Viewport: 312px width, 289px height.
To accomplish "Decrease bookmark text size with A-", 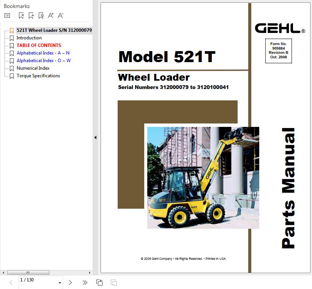I will pyautogui.click(x=60, y=16).
